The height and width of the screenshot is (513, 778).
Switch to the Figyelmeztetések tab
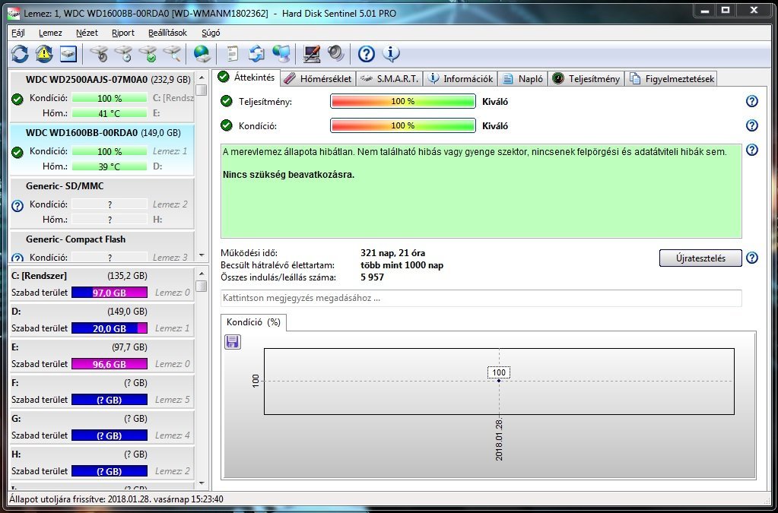click(x=672, y=79)
